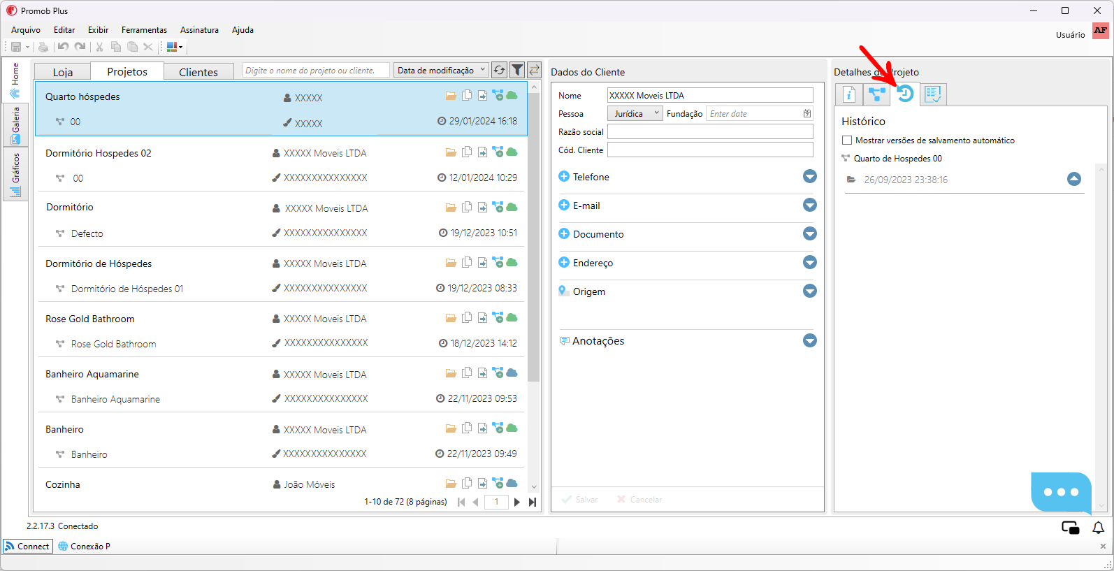The width and height of the screenshot is (1114, 571).
Task: Open the project notes checklist tab
Action: (933, 94)
